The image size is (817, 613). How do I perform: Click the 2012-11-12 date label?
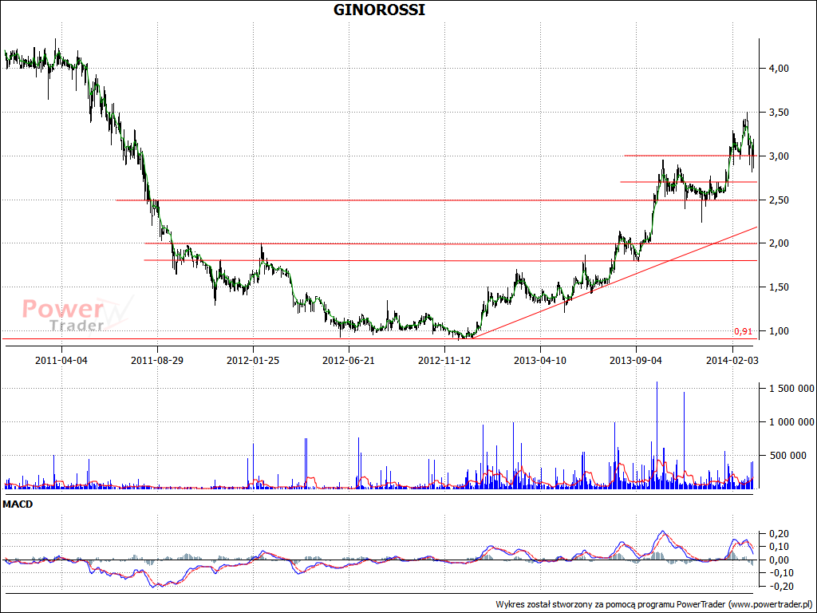pyautogui.click(x=444, y=360)
